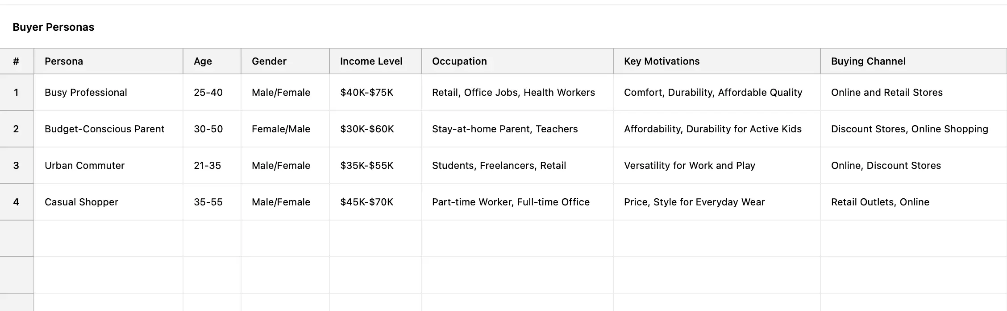The height and width of the screenshot is (311, 1007).
Task: Click the Age column header
Action: pos(203,61)
